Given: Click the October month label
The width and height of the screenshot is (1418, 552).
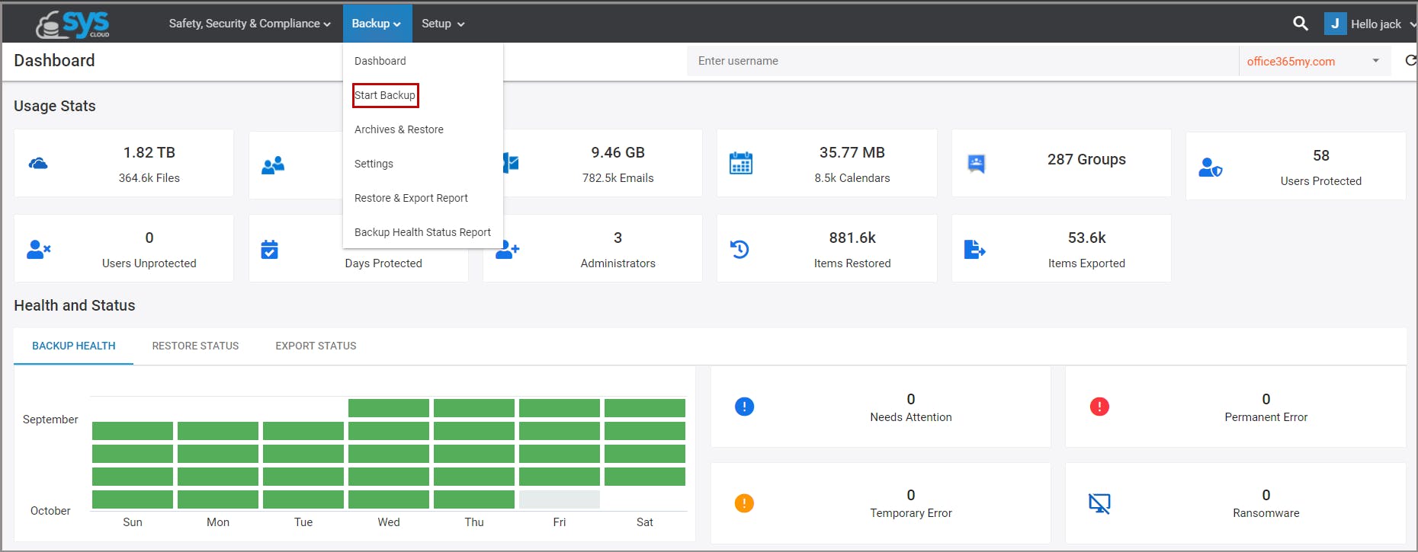Looking at the screenshot, I should [x=50, y=511].
